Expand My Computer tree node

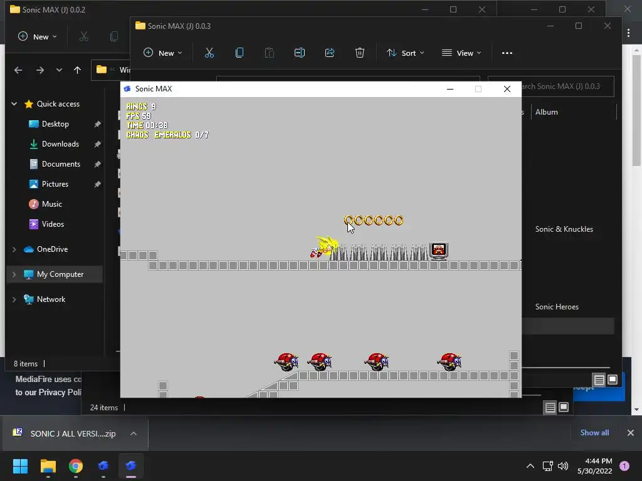[14, 274]
